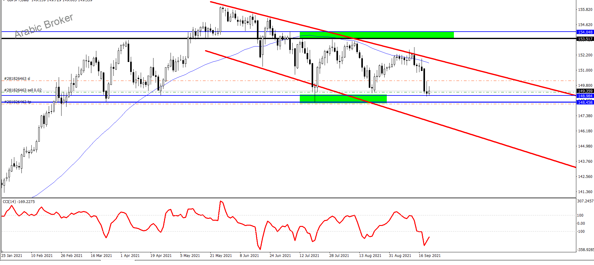Select the "#281826463 sl" stop loss label
The width and height of the screenshot is (594, 265).
17,79
